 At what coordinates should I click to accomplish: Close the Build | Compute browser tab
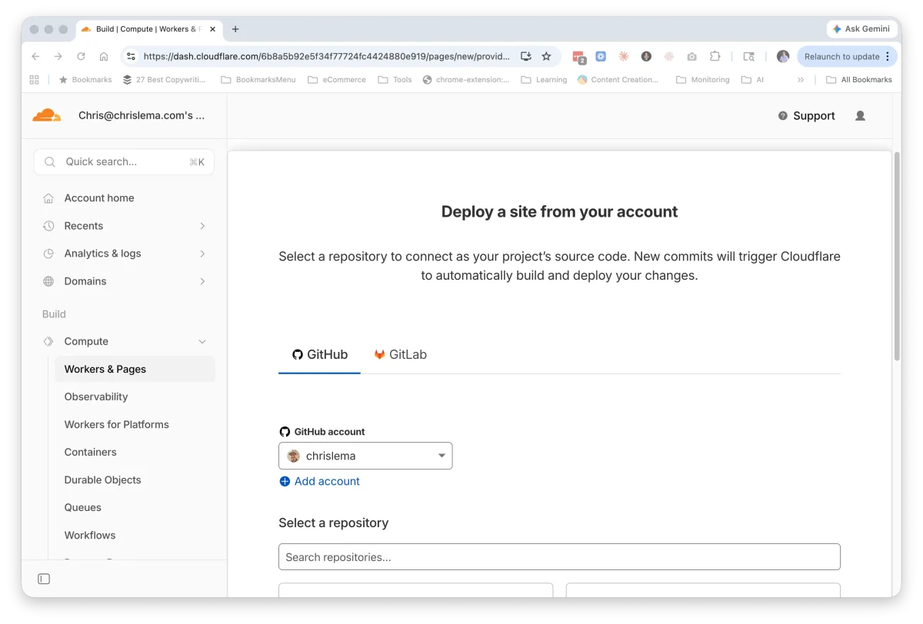click(x=213, y=29)
